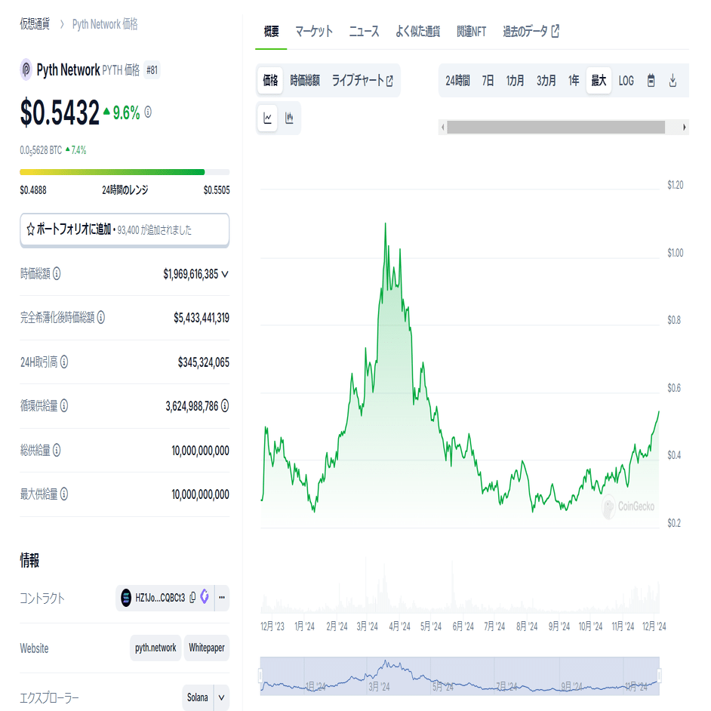Switch to the 関連NFT tab
711x711 pixels.
click(x=471, y=31)
